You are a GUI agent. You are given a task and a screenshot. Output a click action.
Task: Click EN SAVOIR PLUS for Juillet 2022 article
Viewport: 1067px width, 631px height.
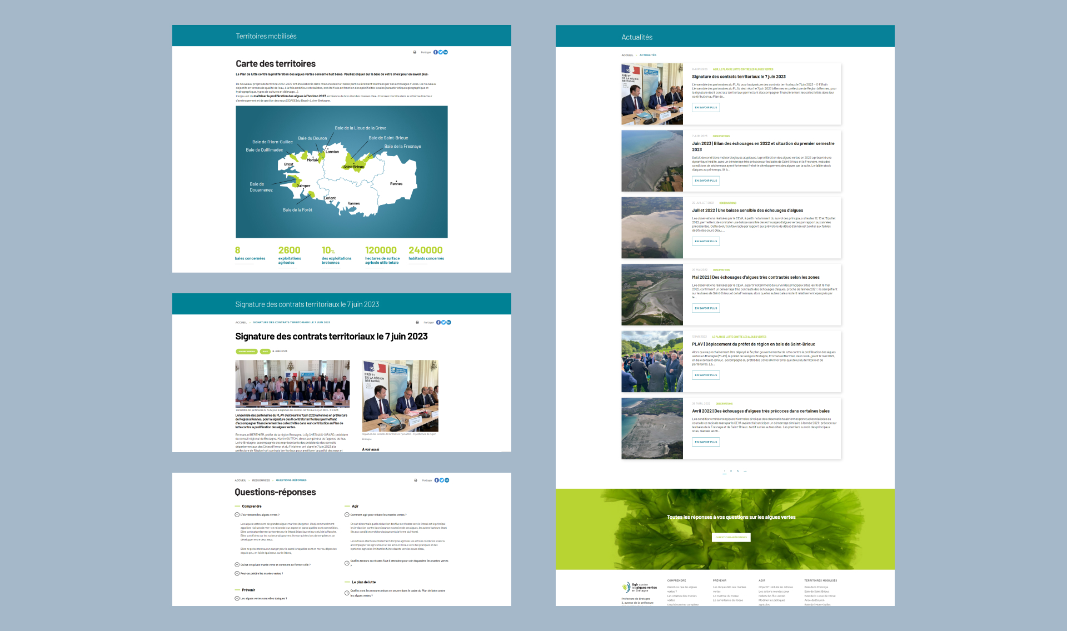point(706,241)
